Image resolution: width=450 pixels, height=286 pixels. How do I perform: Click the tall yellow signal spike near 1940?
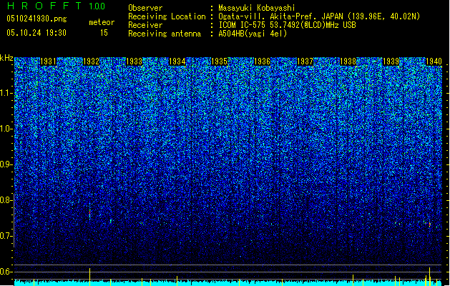point(430,277)
